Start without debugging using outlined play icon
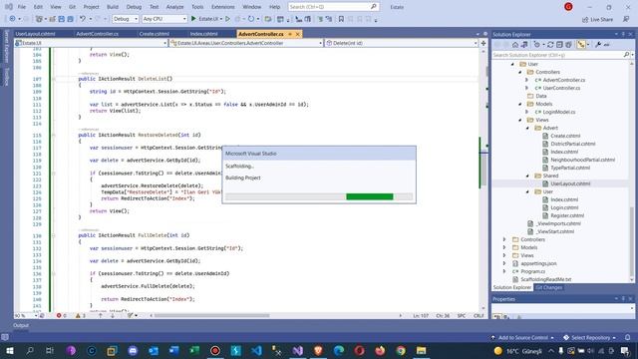 tap(228, 19)
